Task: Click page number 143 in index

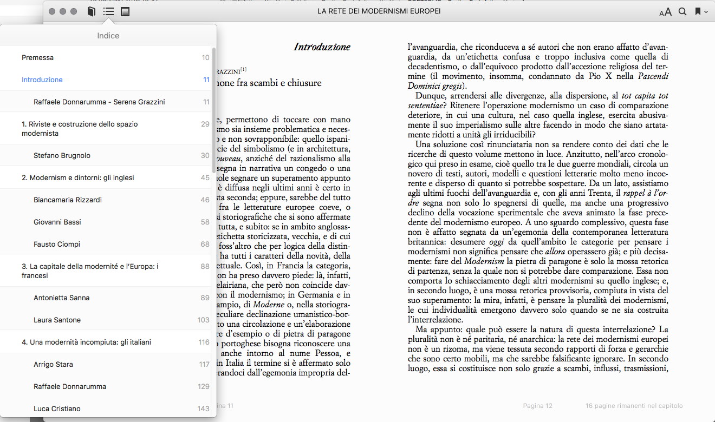Action: point(204,408)
